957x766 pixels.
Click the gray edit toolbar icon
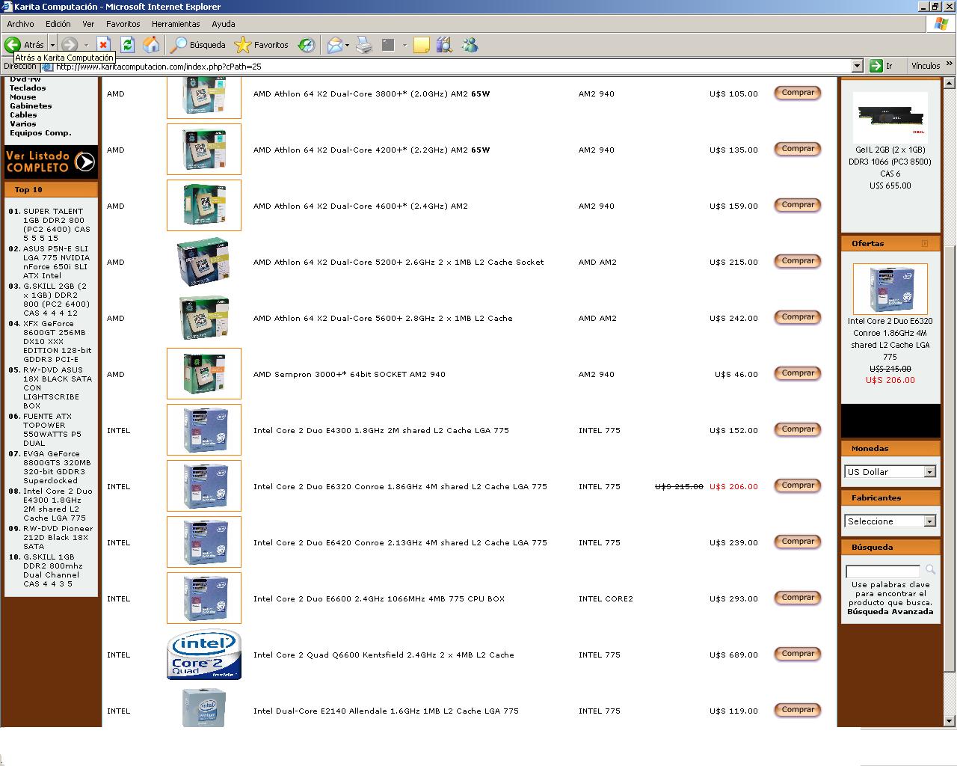pyautogui.click(x=388, y=45)
